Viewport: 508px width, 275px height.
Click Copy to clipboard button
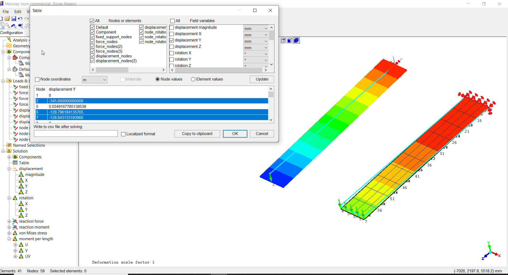197,134
